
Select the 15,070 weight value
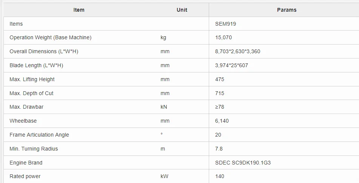coord(223,37)
